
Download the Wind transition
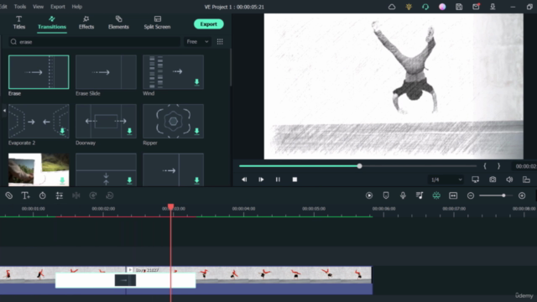[x=196, y=82]
